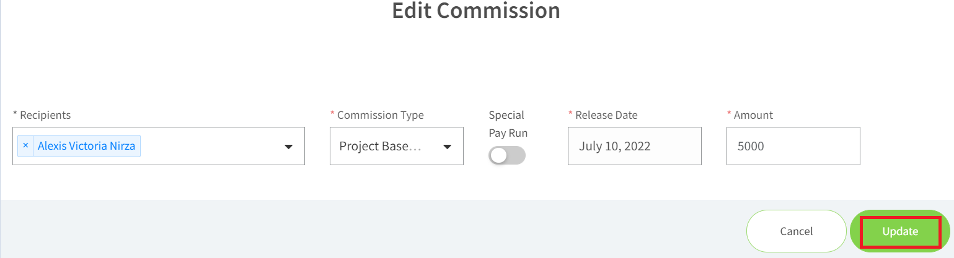This screenshot has width=954, height=258.
Task: Click the green Update button
Action: pos(900,231)
